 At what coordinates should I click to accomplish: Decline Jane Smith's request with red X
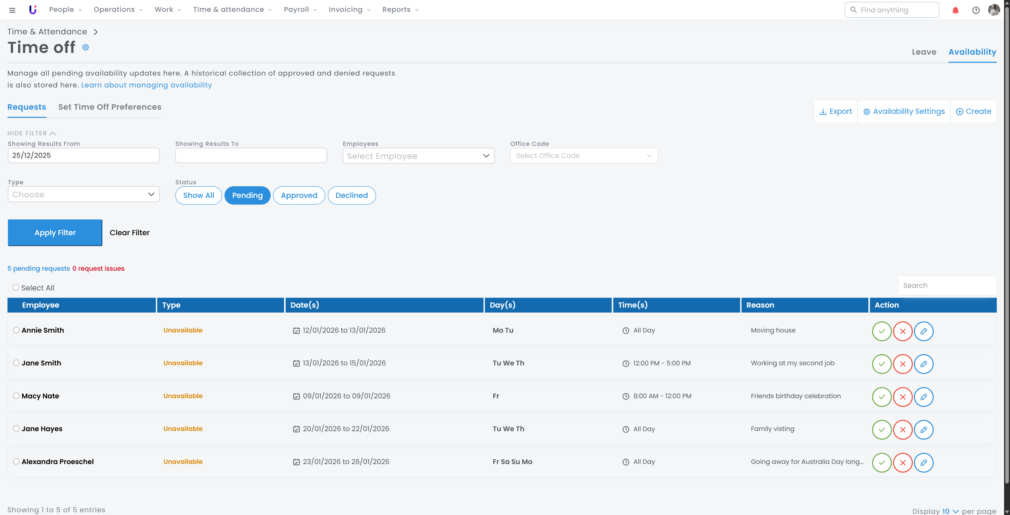[x=902, y=364]
